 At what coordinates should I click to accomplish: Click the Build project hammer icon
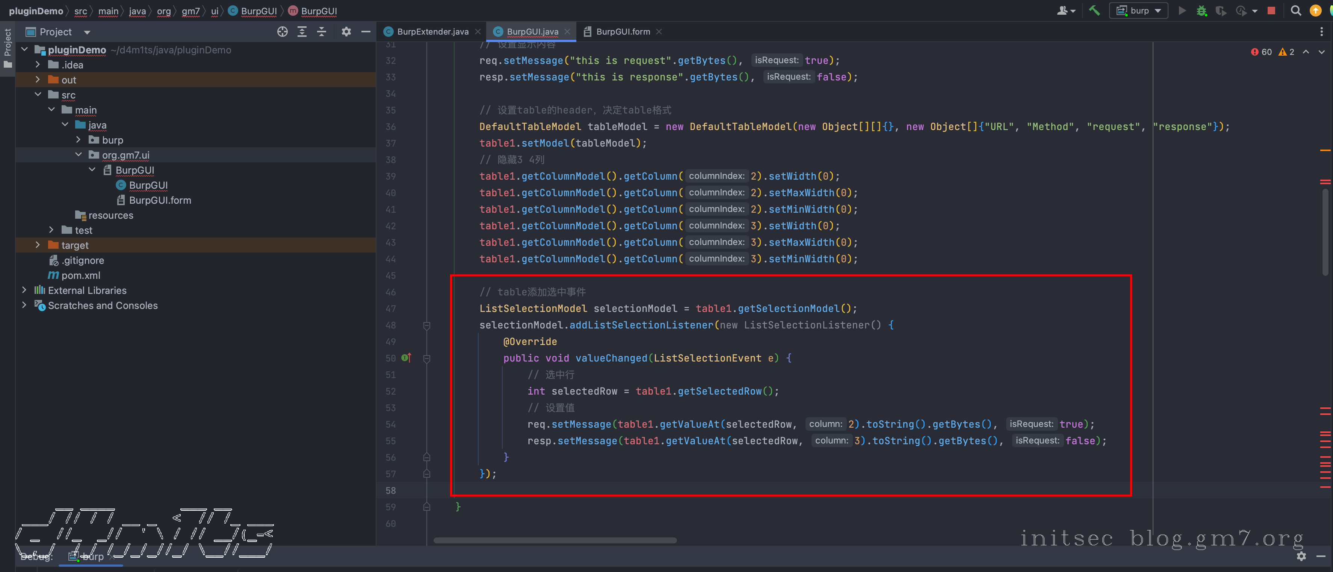[1094, 11]
